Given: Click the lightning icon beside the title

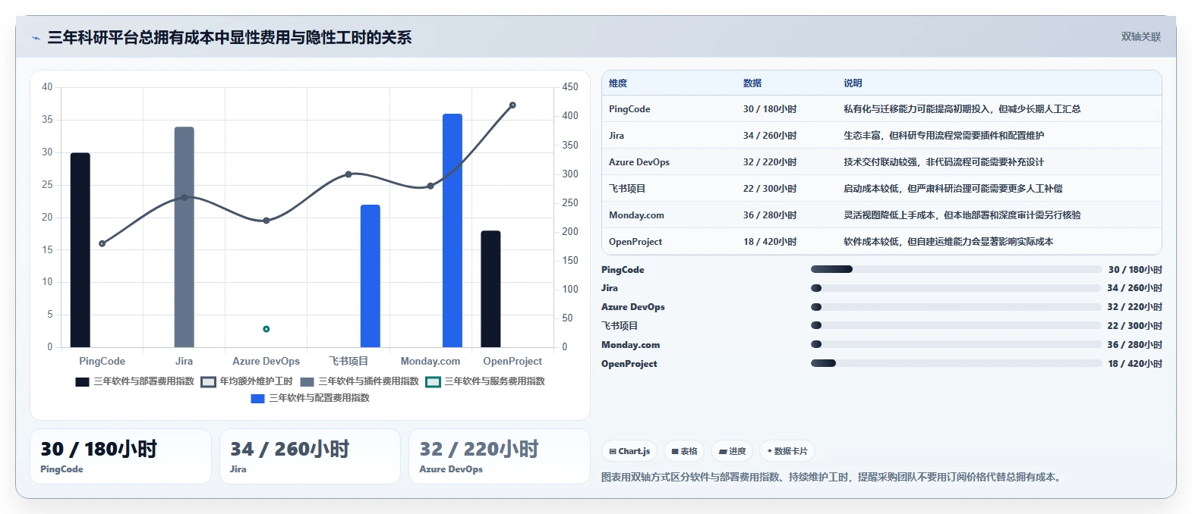Looking at the screenshot, I should (36, 38).
